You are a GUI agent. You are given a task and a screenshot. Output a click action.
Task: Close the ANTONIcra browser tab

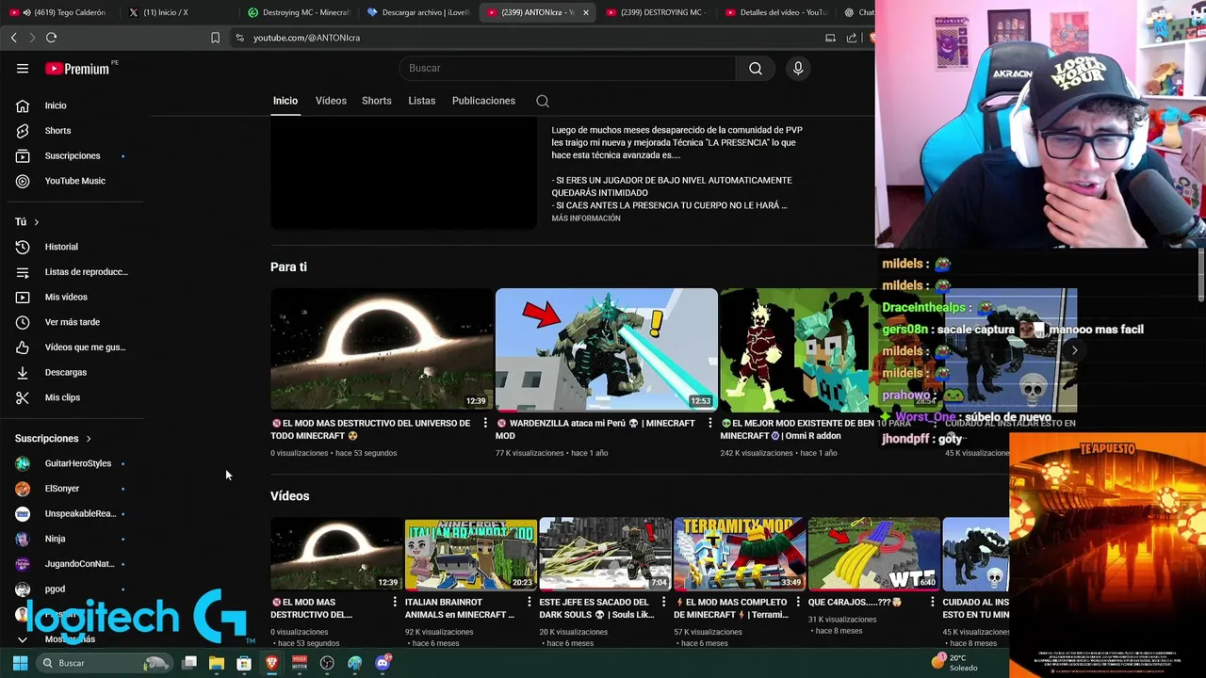(586, 12)
